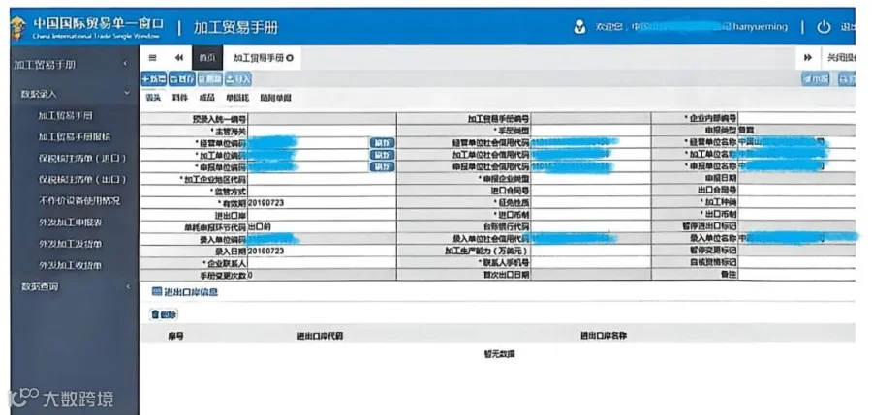The height and width of the screenshot is (415, 872).
Task: Click into the 出口合同号 field
Action: tap(797, 190)
